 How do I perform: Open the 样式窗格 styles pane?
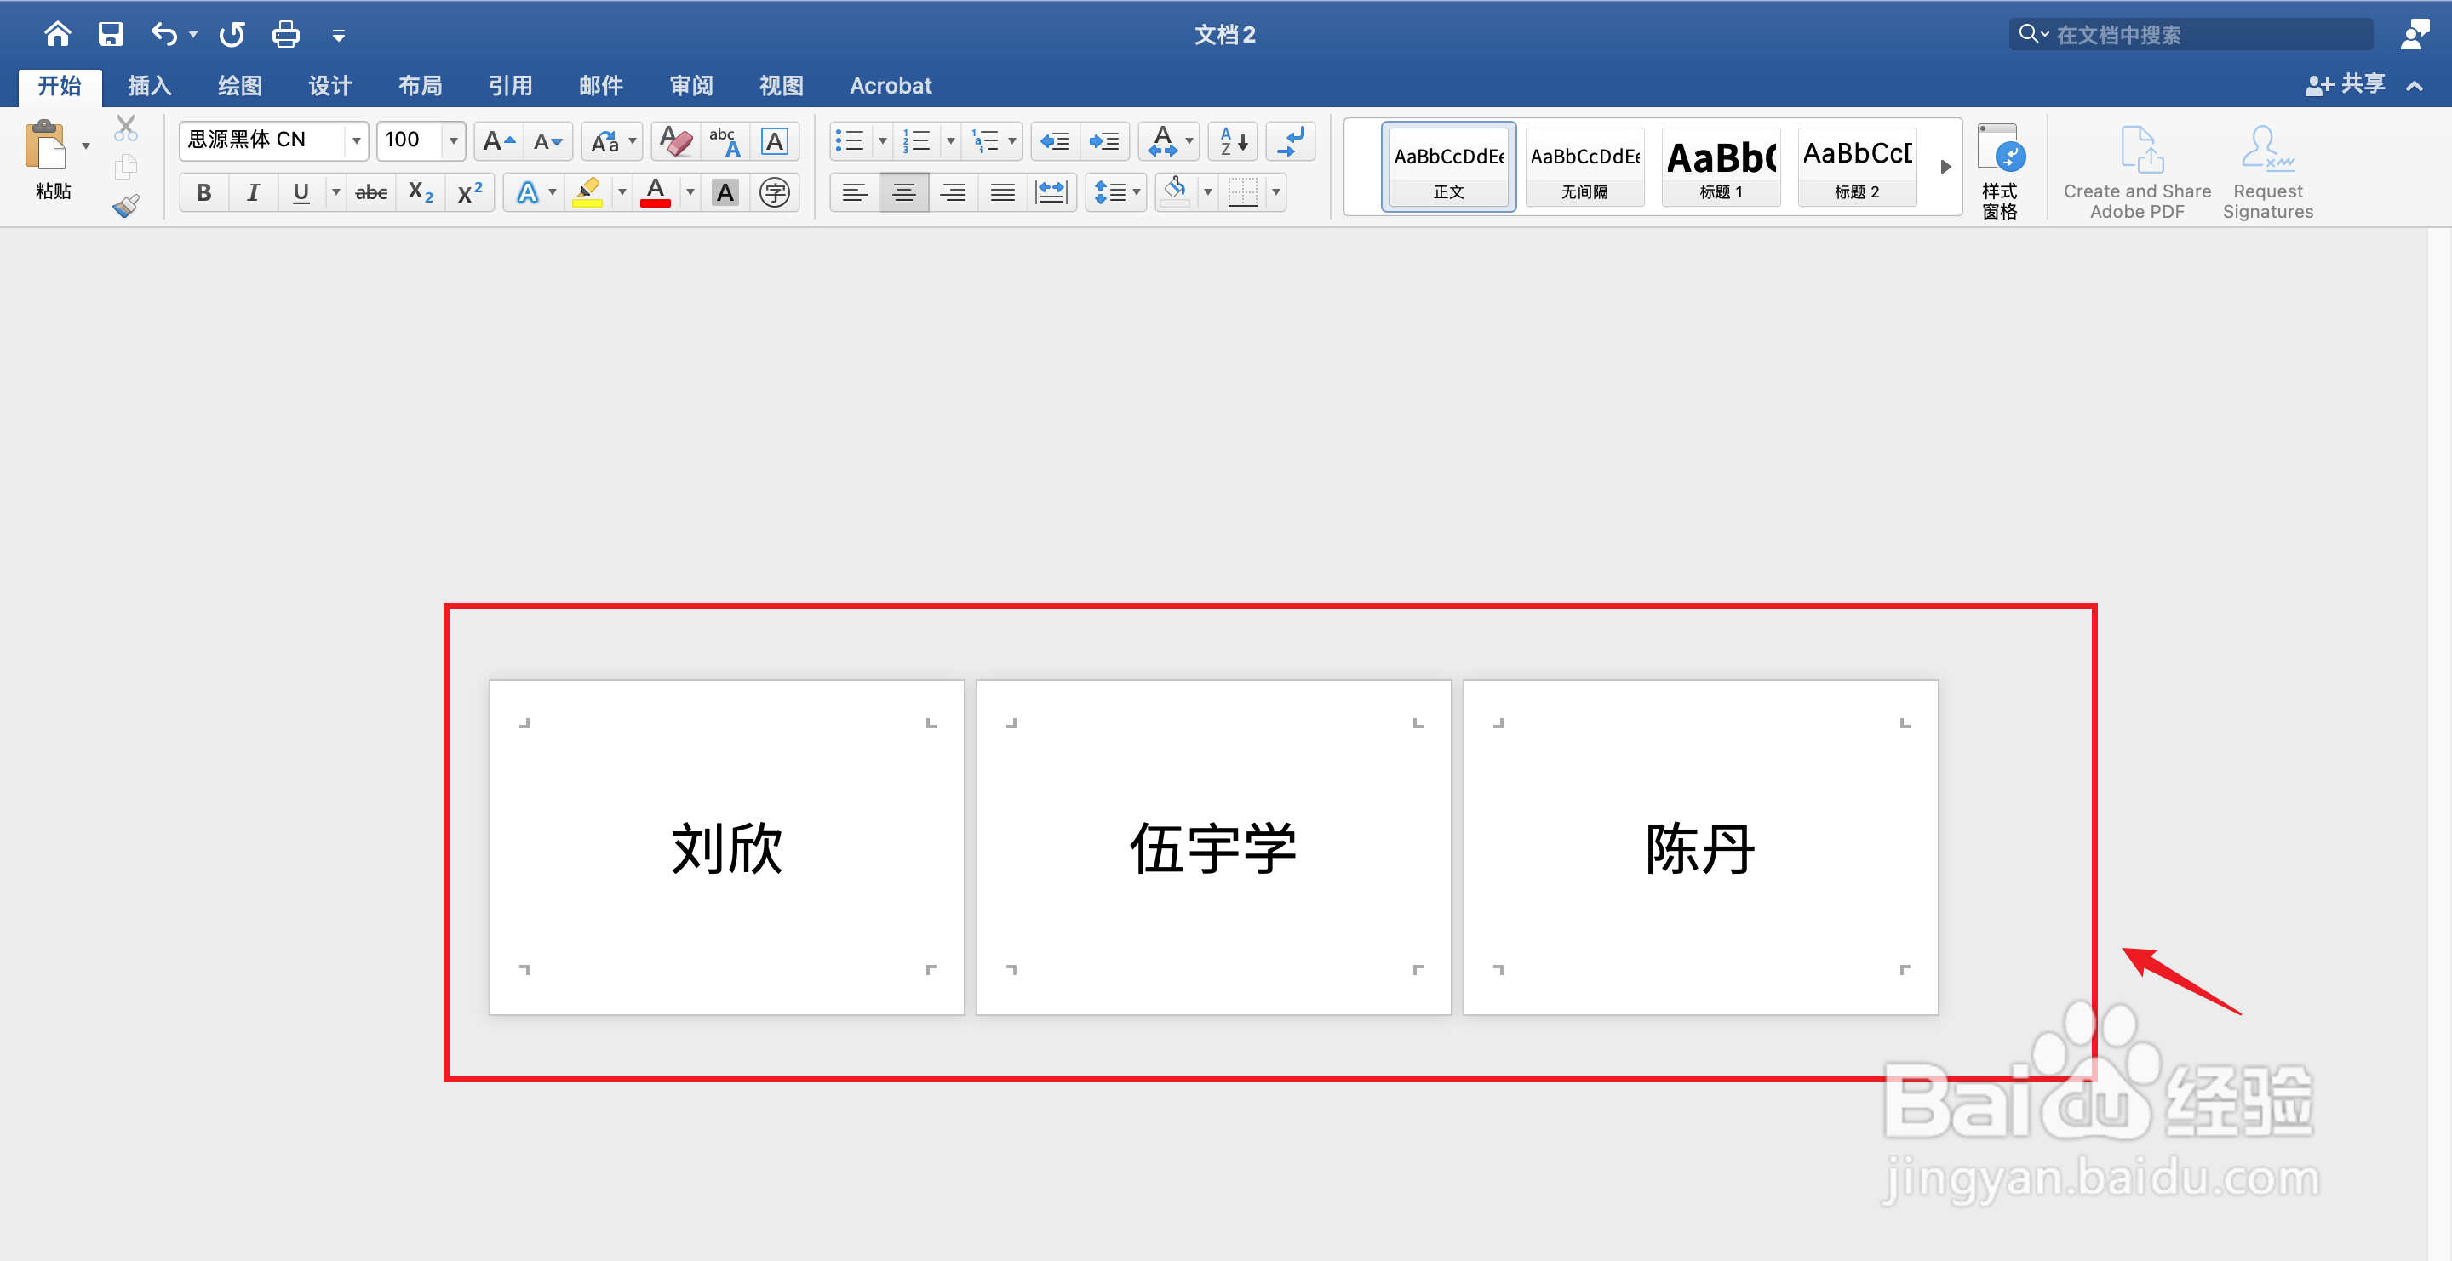tap(1999, 171)
